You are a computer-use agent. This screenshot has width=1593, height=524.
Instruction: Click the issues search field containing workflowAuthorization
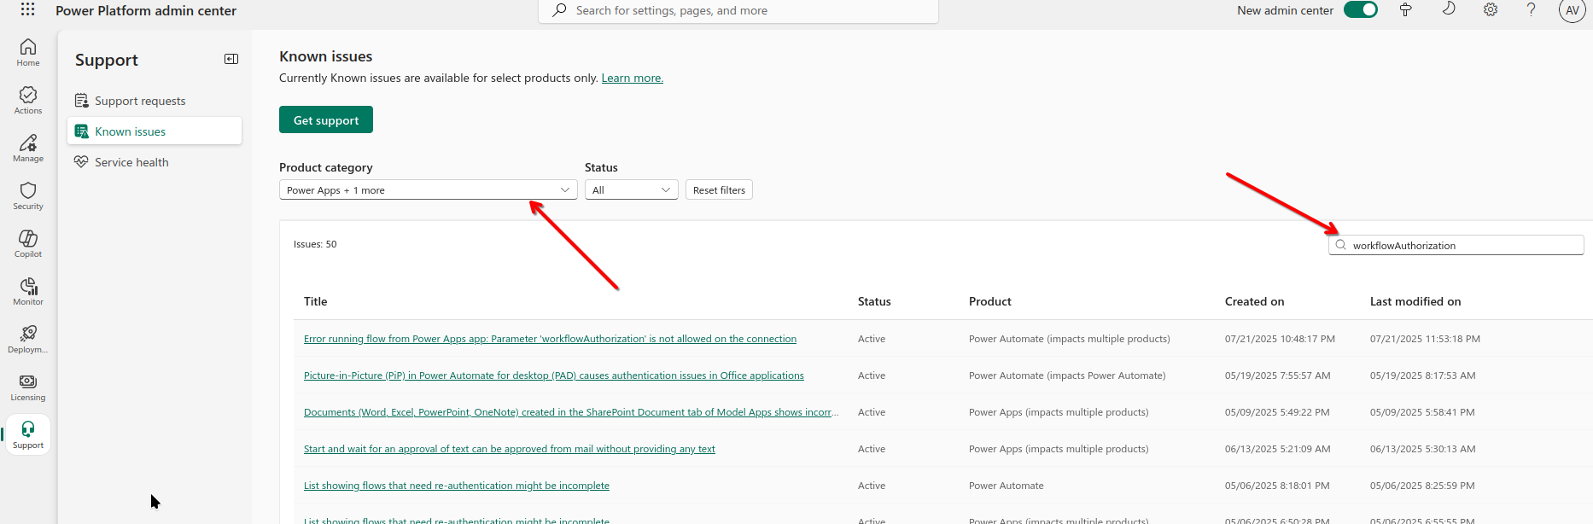coord(1456,245)
